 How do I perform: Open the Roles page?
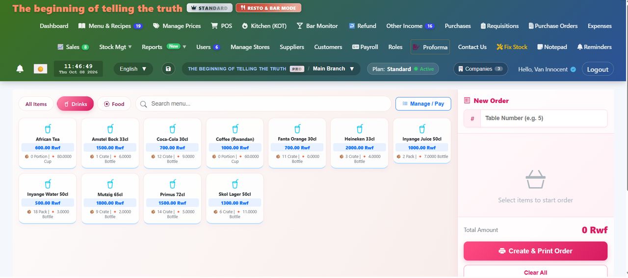[x=395, y=47]
